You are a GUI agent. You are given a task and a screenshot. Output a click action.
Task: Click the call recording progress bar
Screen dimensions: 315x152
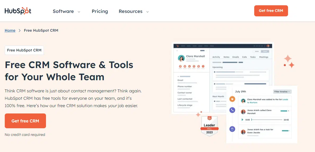click(x=267, y=120)
